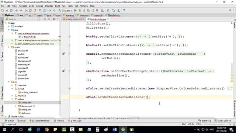Navigate Back with the left arrow icon

[50, 10]
